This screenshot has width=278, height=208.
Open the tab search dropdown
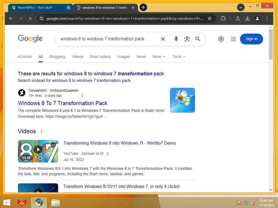pos(241,7)
